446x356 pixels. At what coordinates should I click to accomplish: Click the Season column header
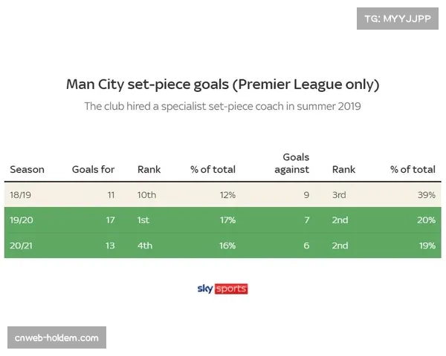point(27,169)
